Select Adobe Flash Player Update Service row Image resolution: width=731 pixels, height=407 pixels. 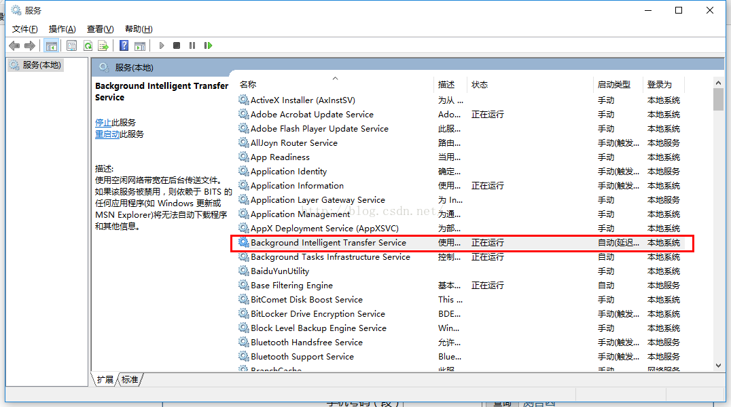[x=462, y=128]
